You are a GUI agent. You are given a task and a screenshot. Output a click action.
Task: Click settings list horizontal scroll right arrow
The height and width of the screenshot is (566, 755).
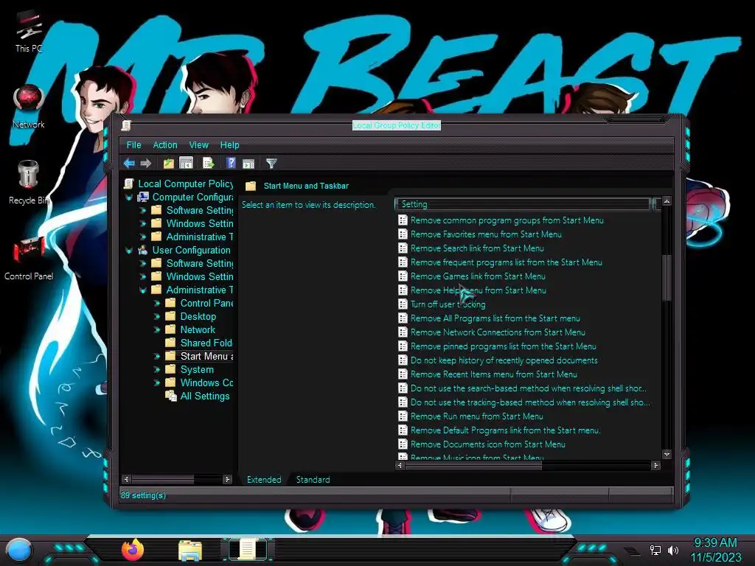coord(655,466)
